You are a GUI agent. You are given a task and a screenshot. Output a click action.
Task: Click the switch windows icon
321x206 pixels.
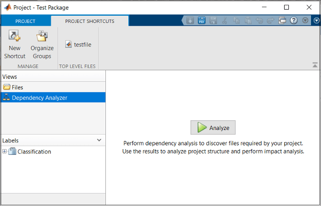click(282, 21)
